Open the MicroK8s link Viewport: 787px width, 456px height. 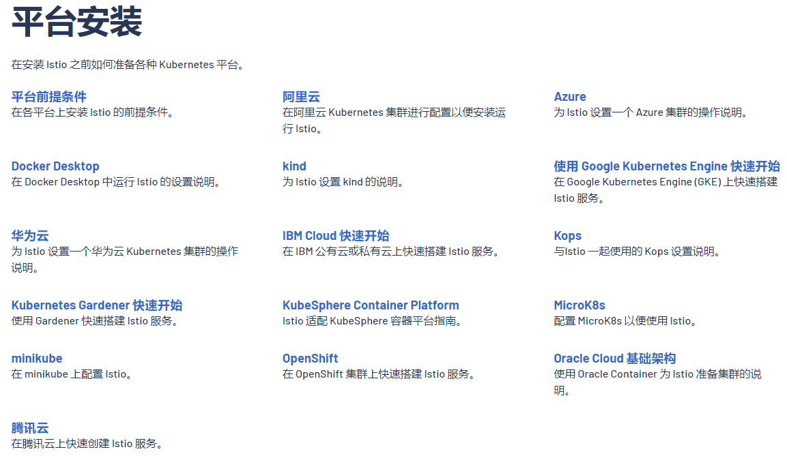coord(579,305)
